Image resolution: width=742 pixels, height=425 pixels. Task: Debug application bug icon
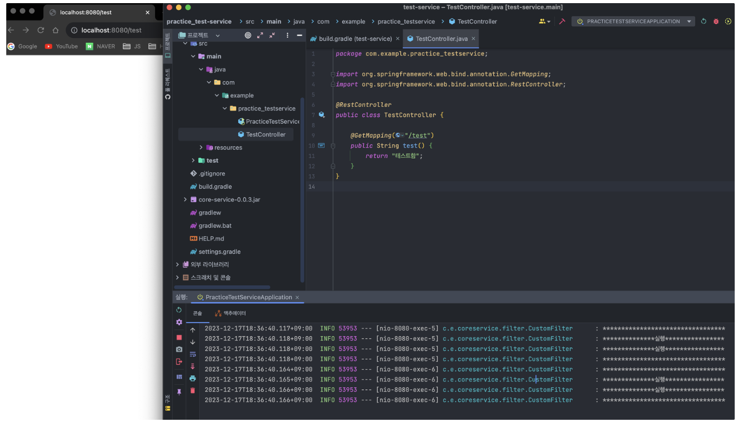tap(716, 21)
